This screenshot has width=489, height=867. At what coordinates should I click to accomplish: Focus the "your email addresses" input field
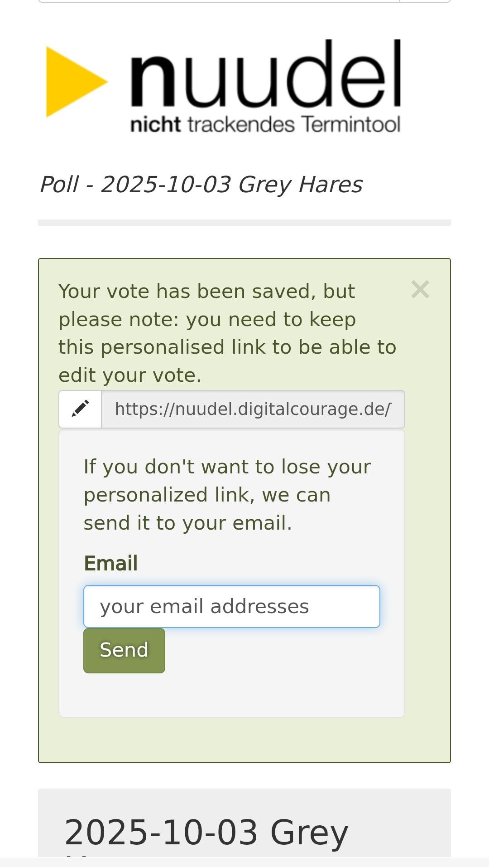pos(231,607)
